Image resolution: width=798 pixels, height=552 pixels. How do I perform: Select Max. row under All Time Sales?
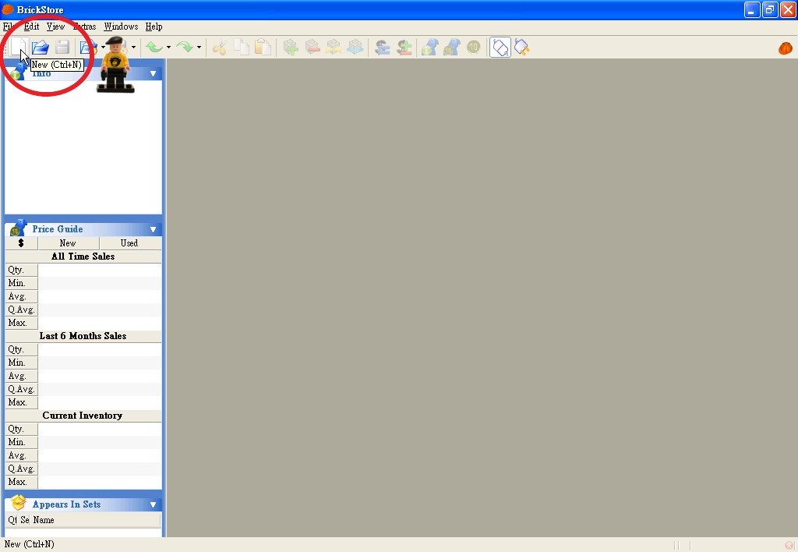[x=83, y=323]
